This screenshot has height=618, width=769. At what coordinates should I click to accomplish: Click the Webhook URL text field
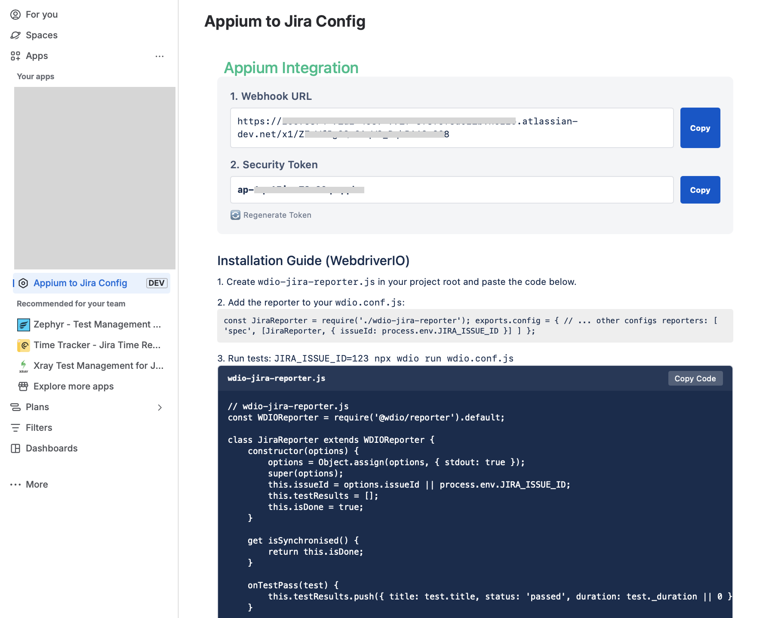click(x=451, y=128)
